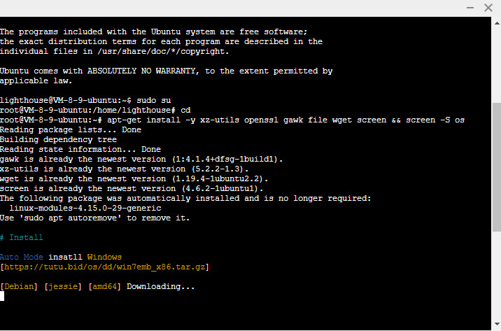Image resolution: width=501 pixels, height=331 pixels.
Task: Click the '[amd64]' label
Action: [104, 286]
